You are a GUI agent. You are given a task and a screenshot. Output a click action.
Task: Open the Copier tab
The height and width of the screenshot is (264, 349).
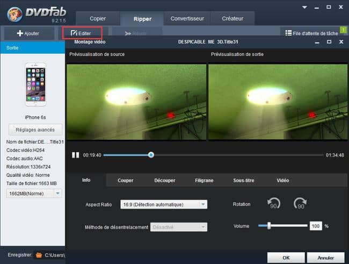click(98, 18)
